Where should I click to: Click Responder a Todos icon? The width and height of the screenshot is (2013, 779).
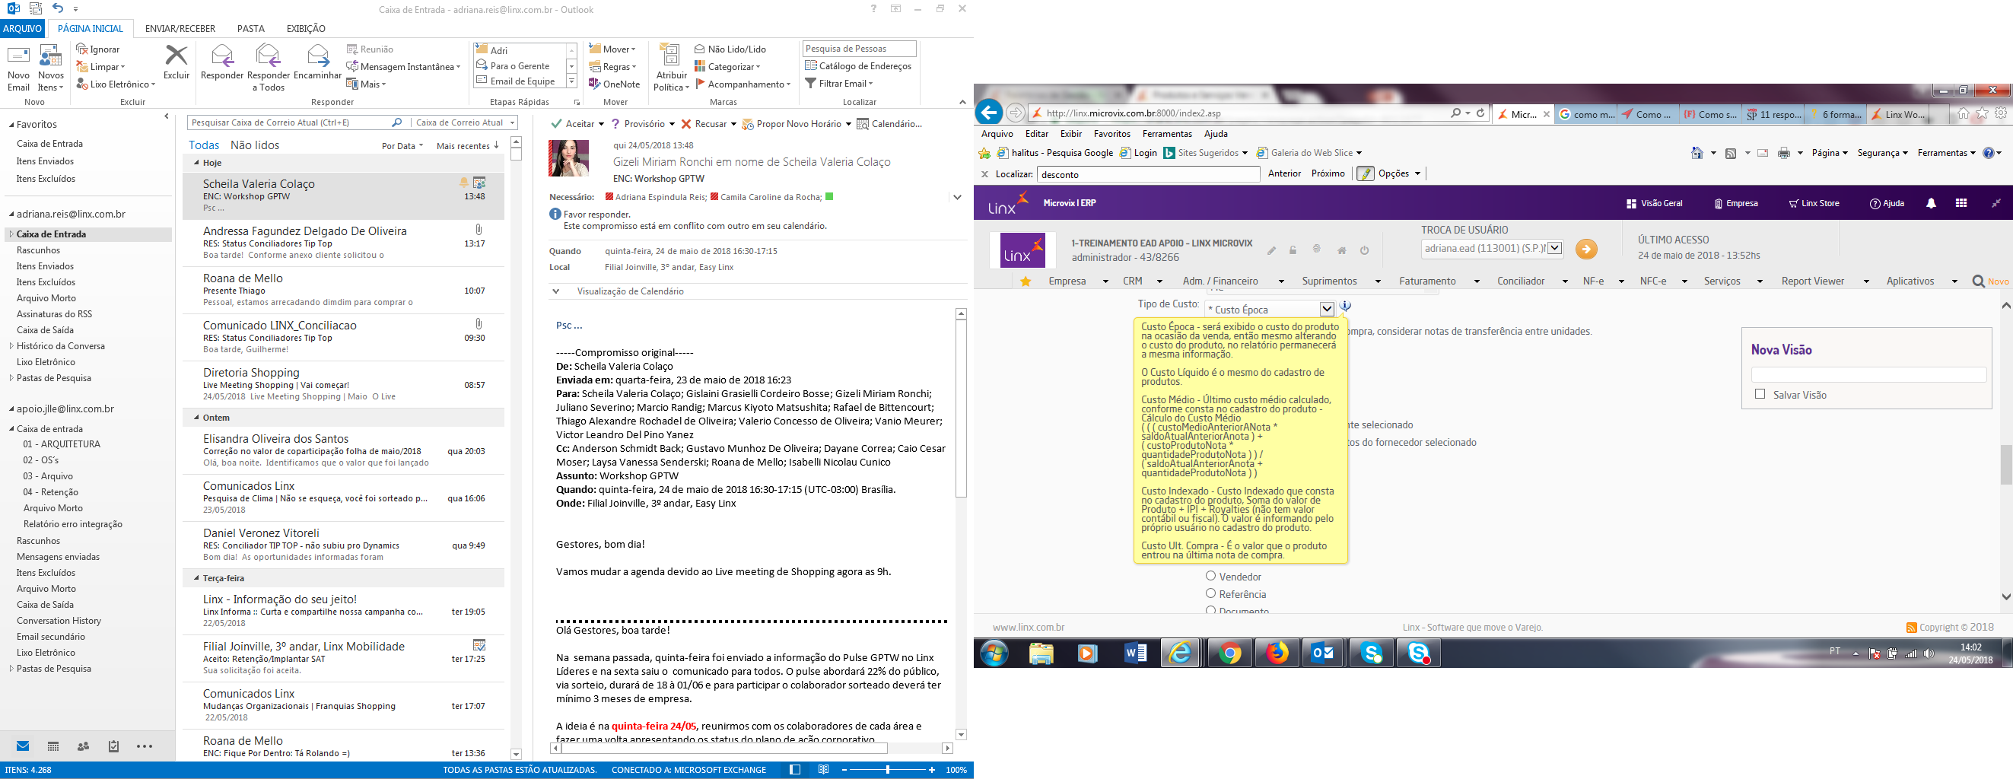click(268, 68)
